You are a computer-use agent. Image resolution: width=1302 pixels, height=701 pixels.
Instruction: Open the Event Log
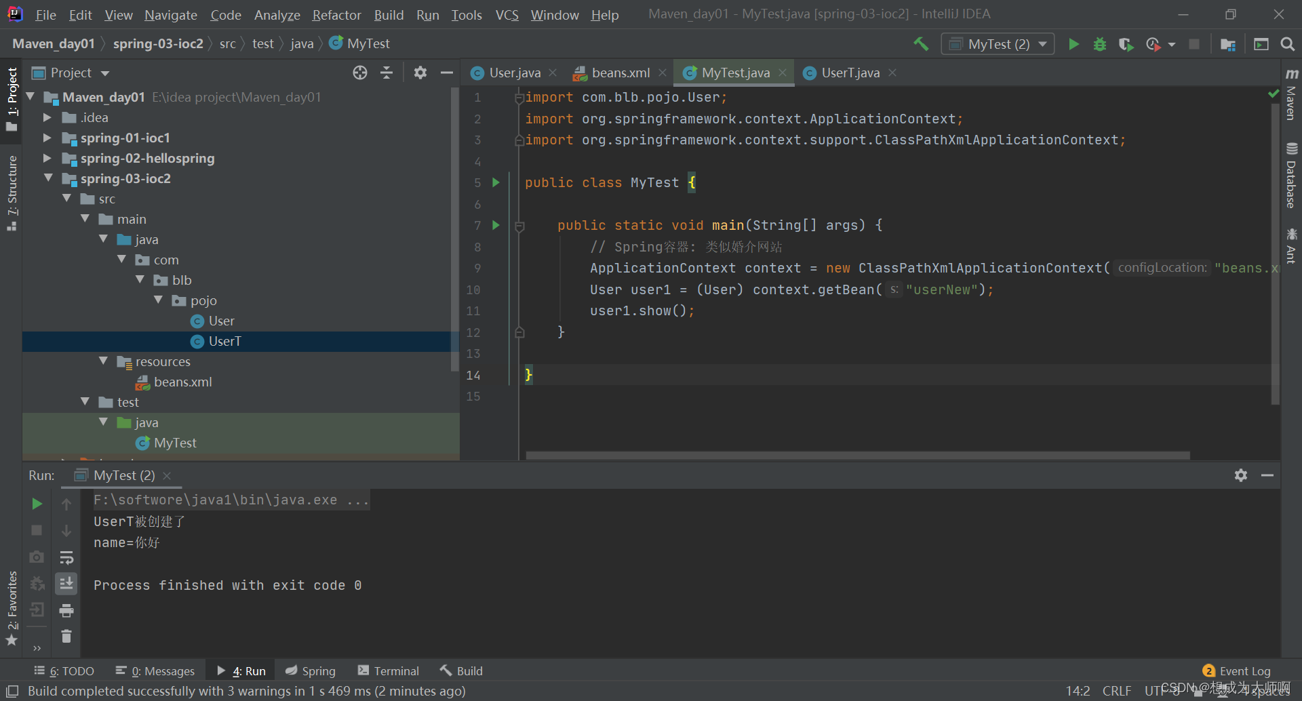click(x=1237, y=671)
